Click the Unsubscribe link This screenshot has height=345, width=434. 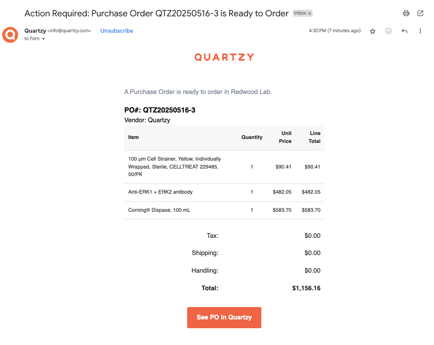117,31
